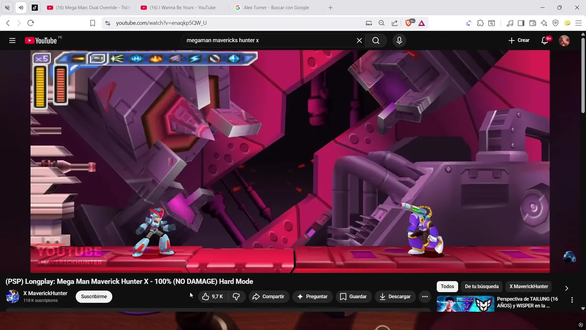Like the video (9,7 K)
Viewport: 586px width, 330px height.
[x=212, y=297]
